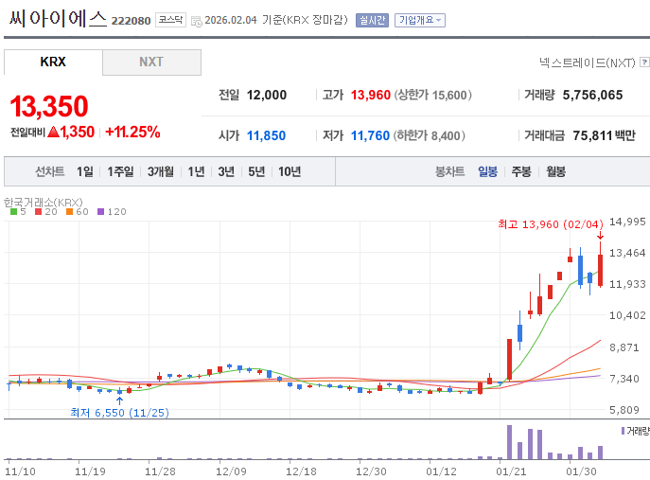Select the 월봉 monthly candle chart
The width and height of the screenshot is (650, 480).
(x=555, y=171)
